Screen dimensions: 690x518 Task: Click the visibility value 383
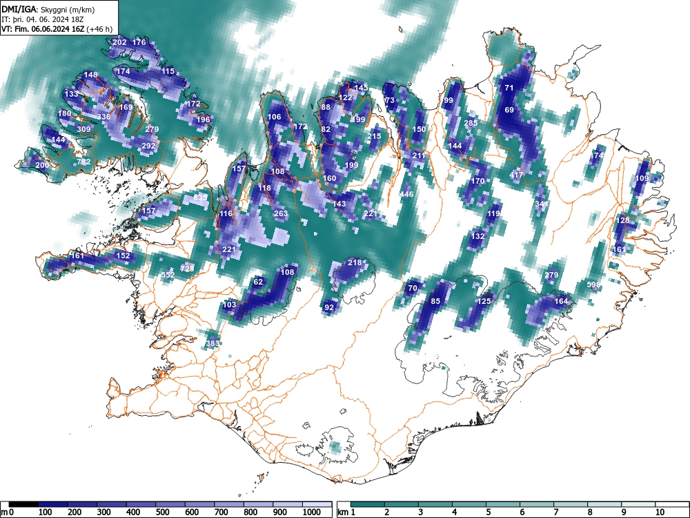213,343
